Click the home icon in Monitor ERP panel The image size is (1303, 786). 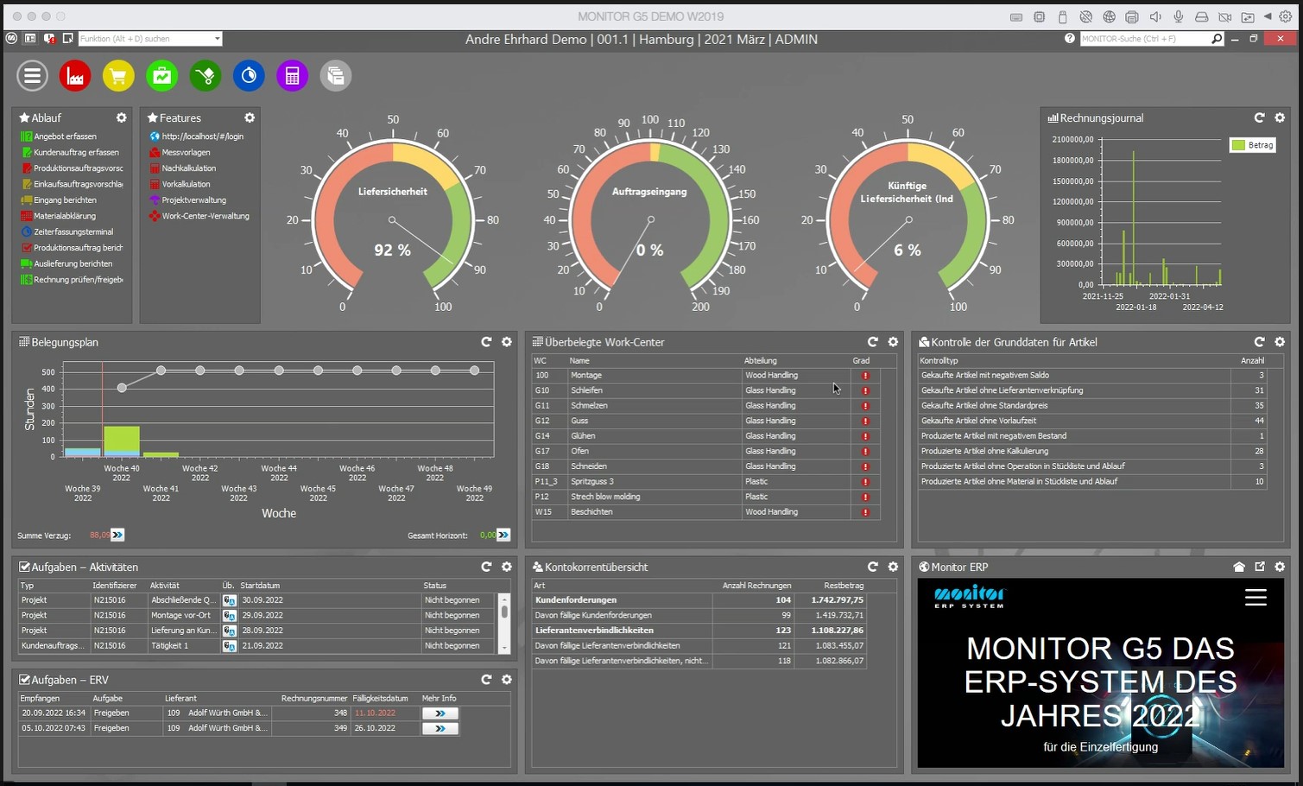click(1239, 567)
